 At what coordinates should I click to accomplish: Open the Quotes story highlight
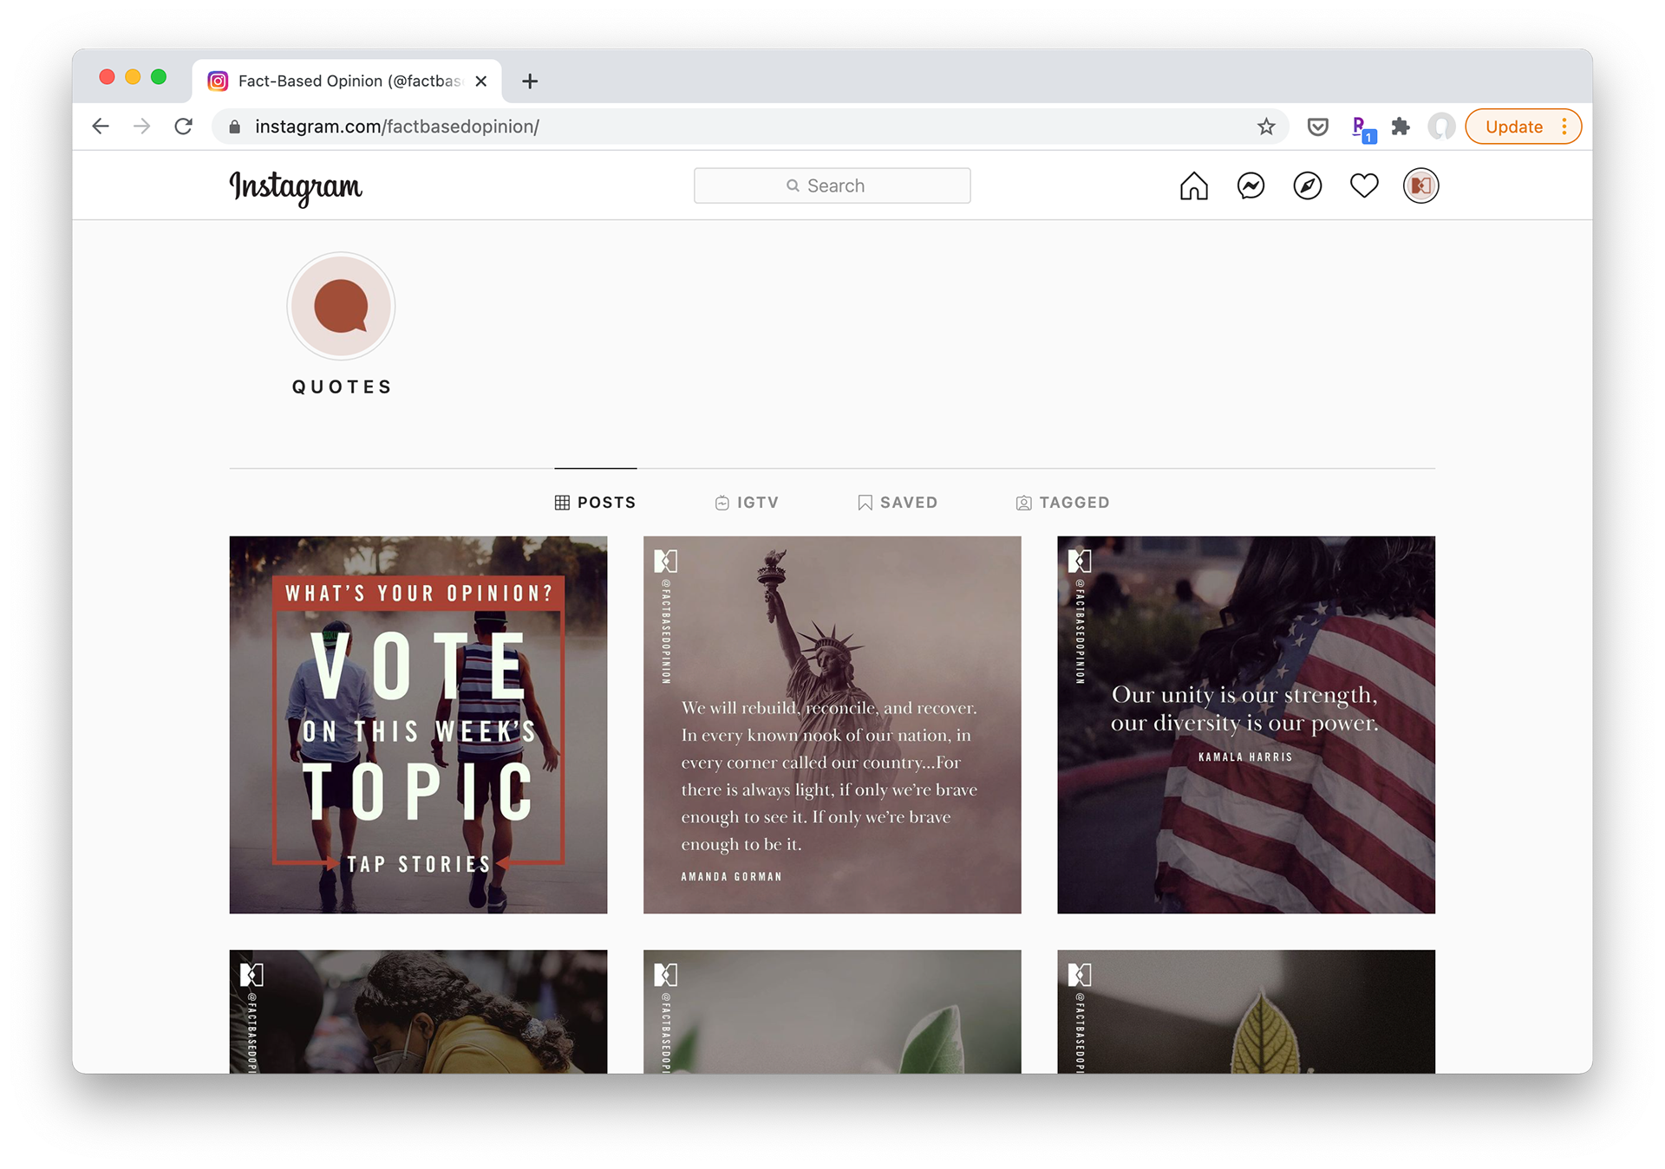(x=341, y=306)
